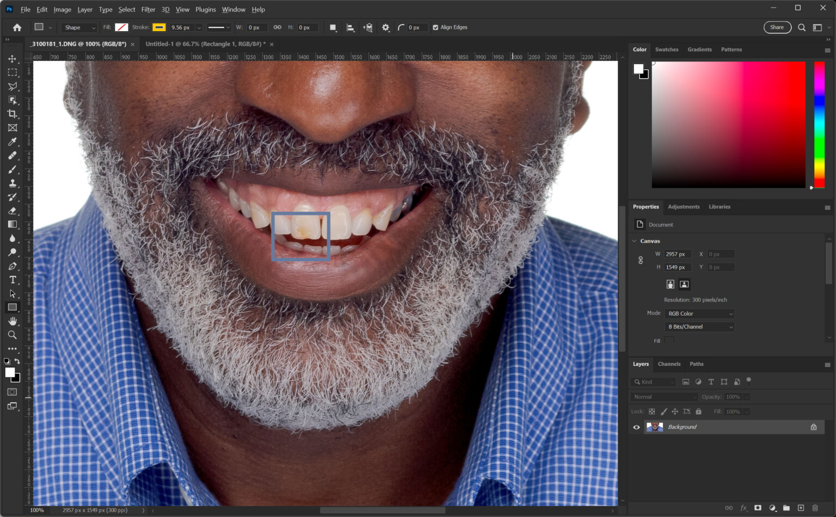Pick the Eyedropper tool
836x517 pixels.
click(x=13, y=141)
